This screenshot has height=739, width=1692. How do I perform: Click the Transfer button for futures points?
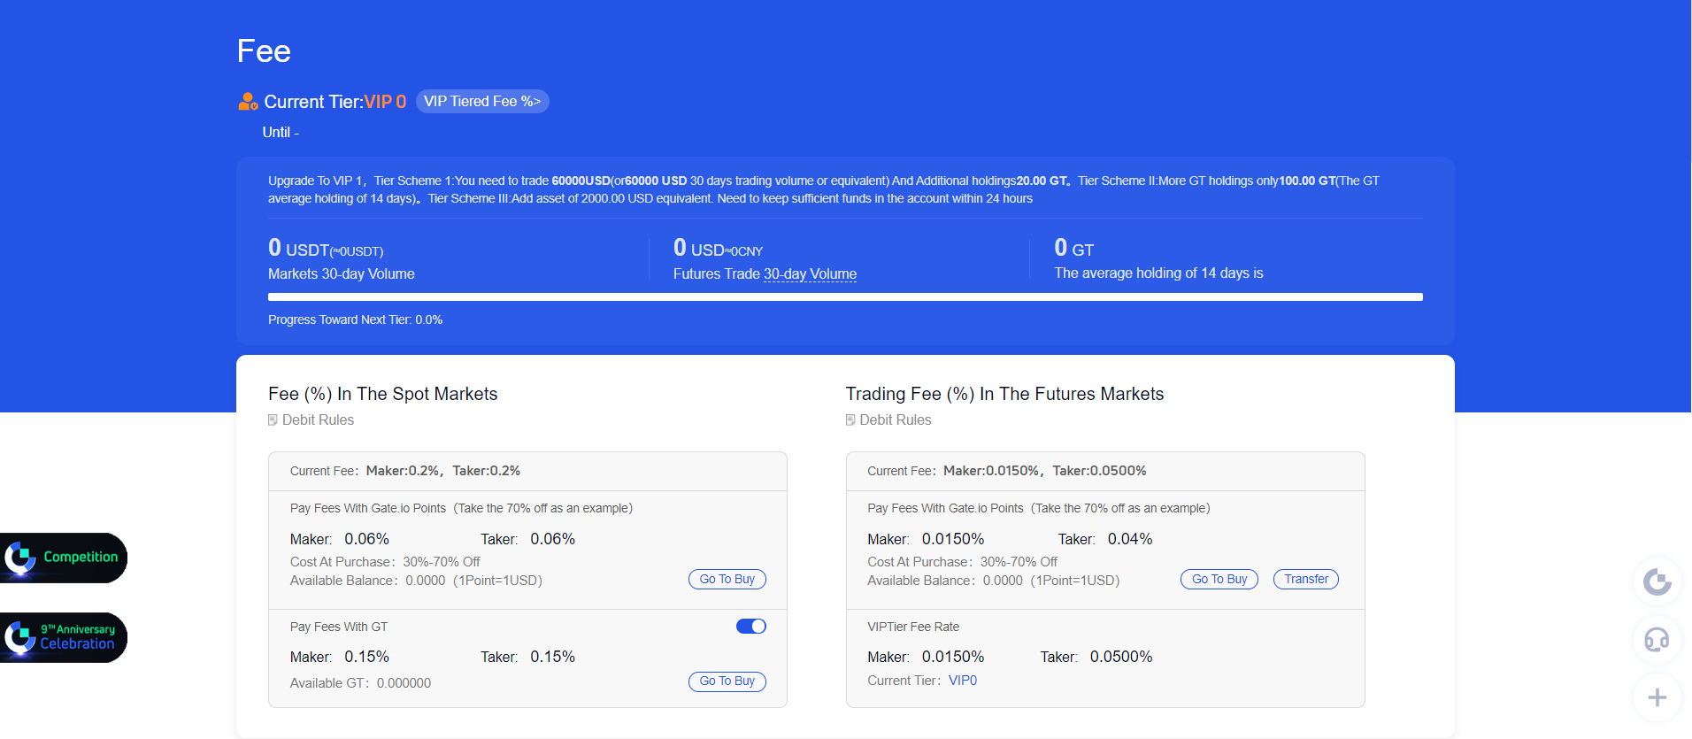pyautogui.click(x=1306, y=580)
